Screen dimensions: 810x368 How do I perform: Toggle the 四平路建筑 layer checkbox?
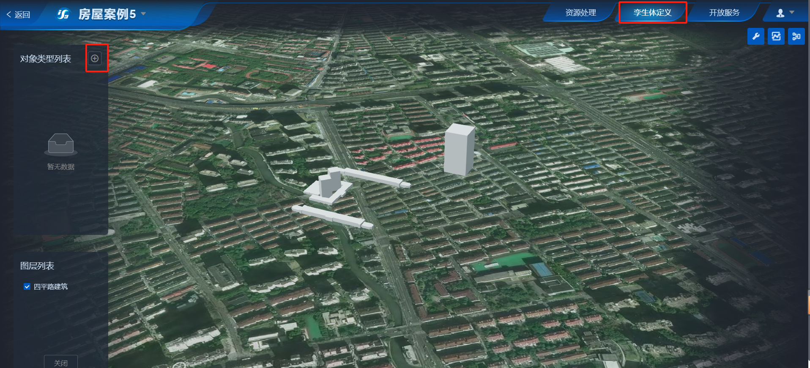click(x=27, y=286)
